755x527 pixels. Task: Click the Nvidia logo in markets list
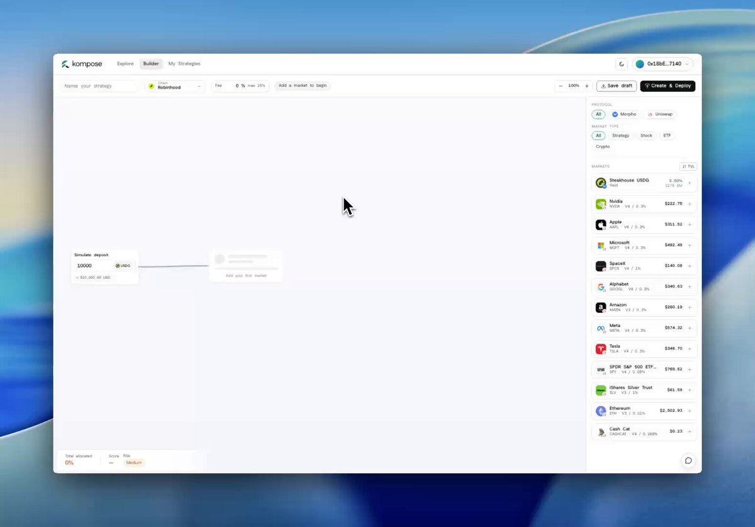pyautogui.click(x=601, y=204)
